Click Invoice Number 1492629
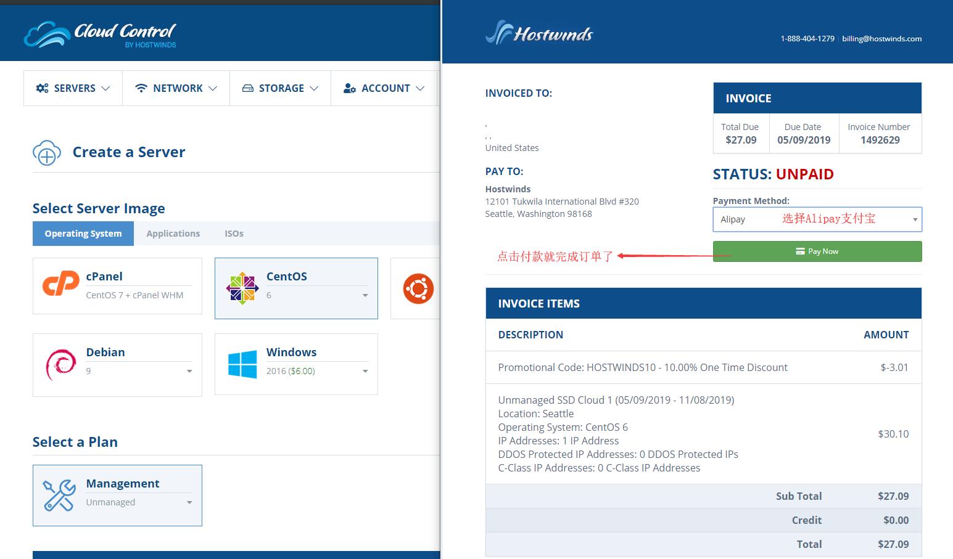The image size is (953, 559). coord(880,140)
